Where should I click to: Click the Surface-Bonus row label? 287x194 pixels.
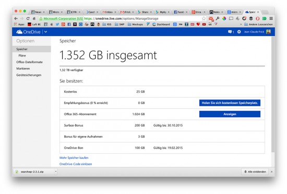(74, 125)
